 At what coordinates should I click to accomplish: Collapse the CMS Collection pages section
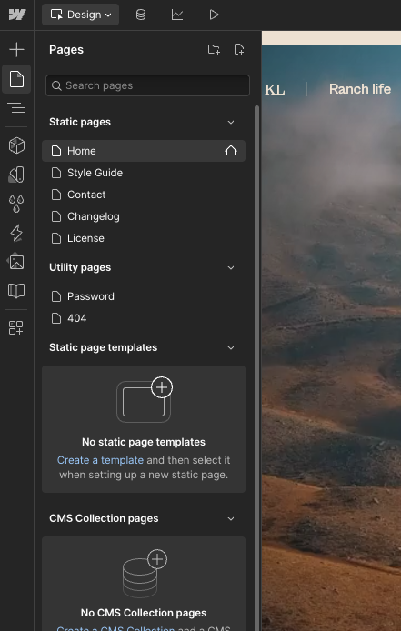click(x=231, y=519)
